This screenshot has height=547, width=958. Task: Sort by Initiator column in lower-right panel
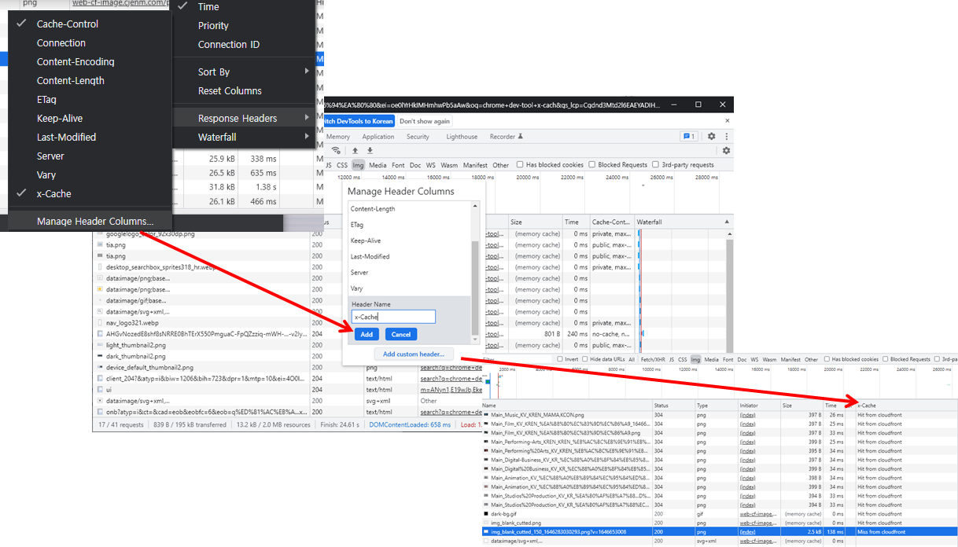(x=760, y=406)
